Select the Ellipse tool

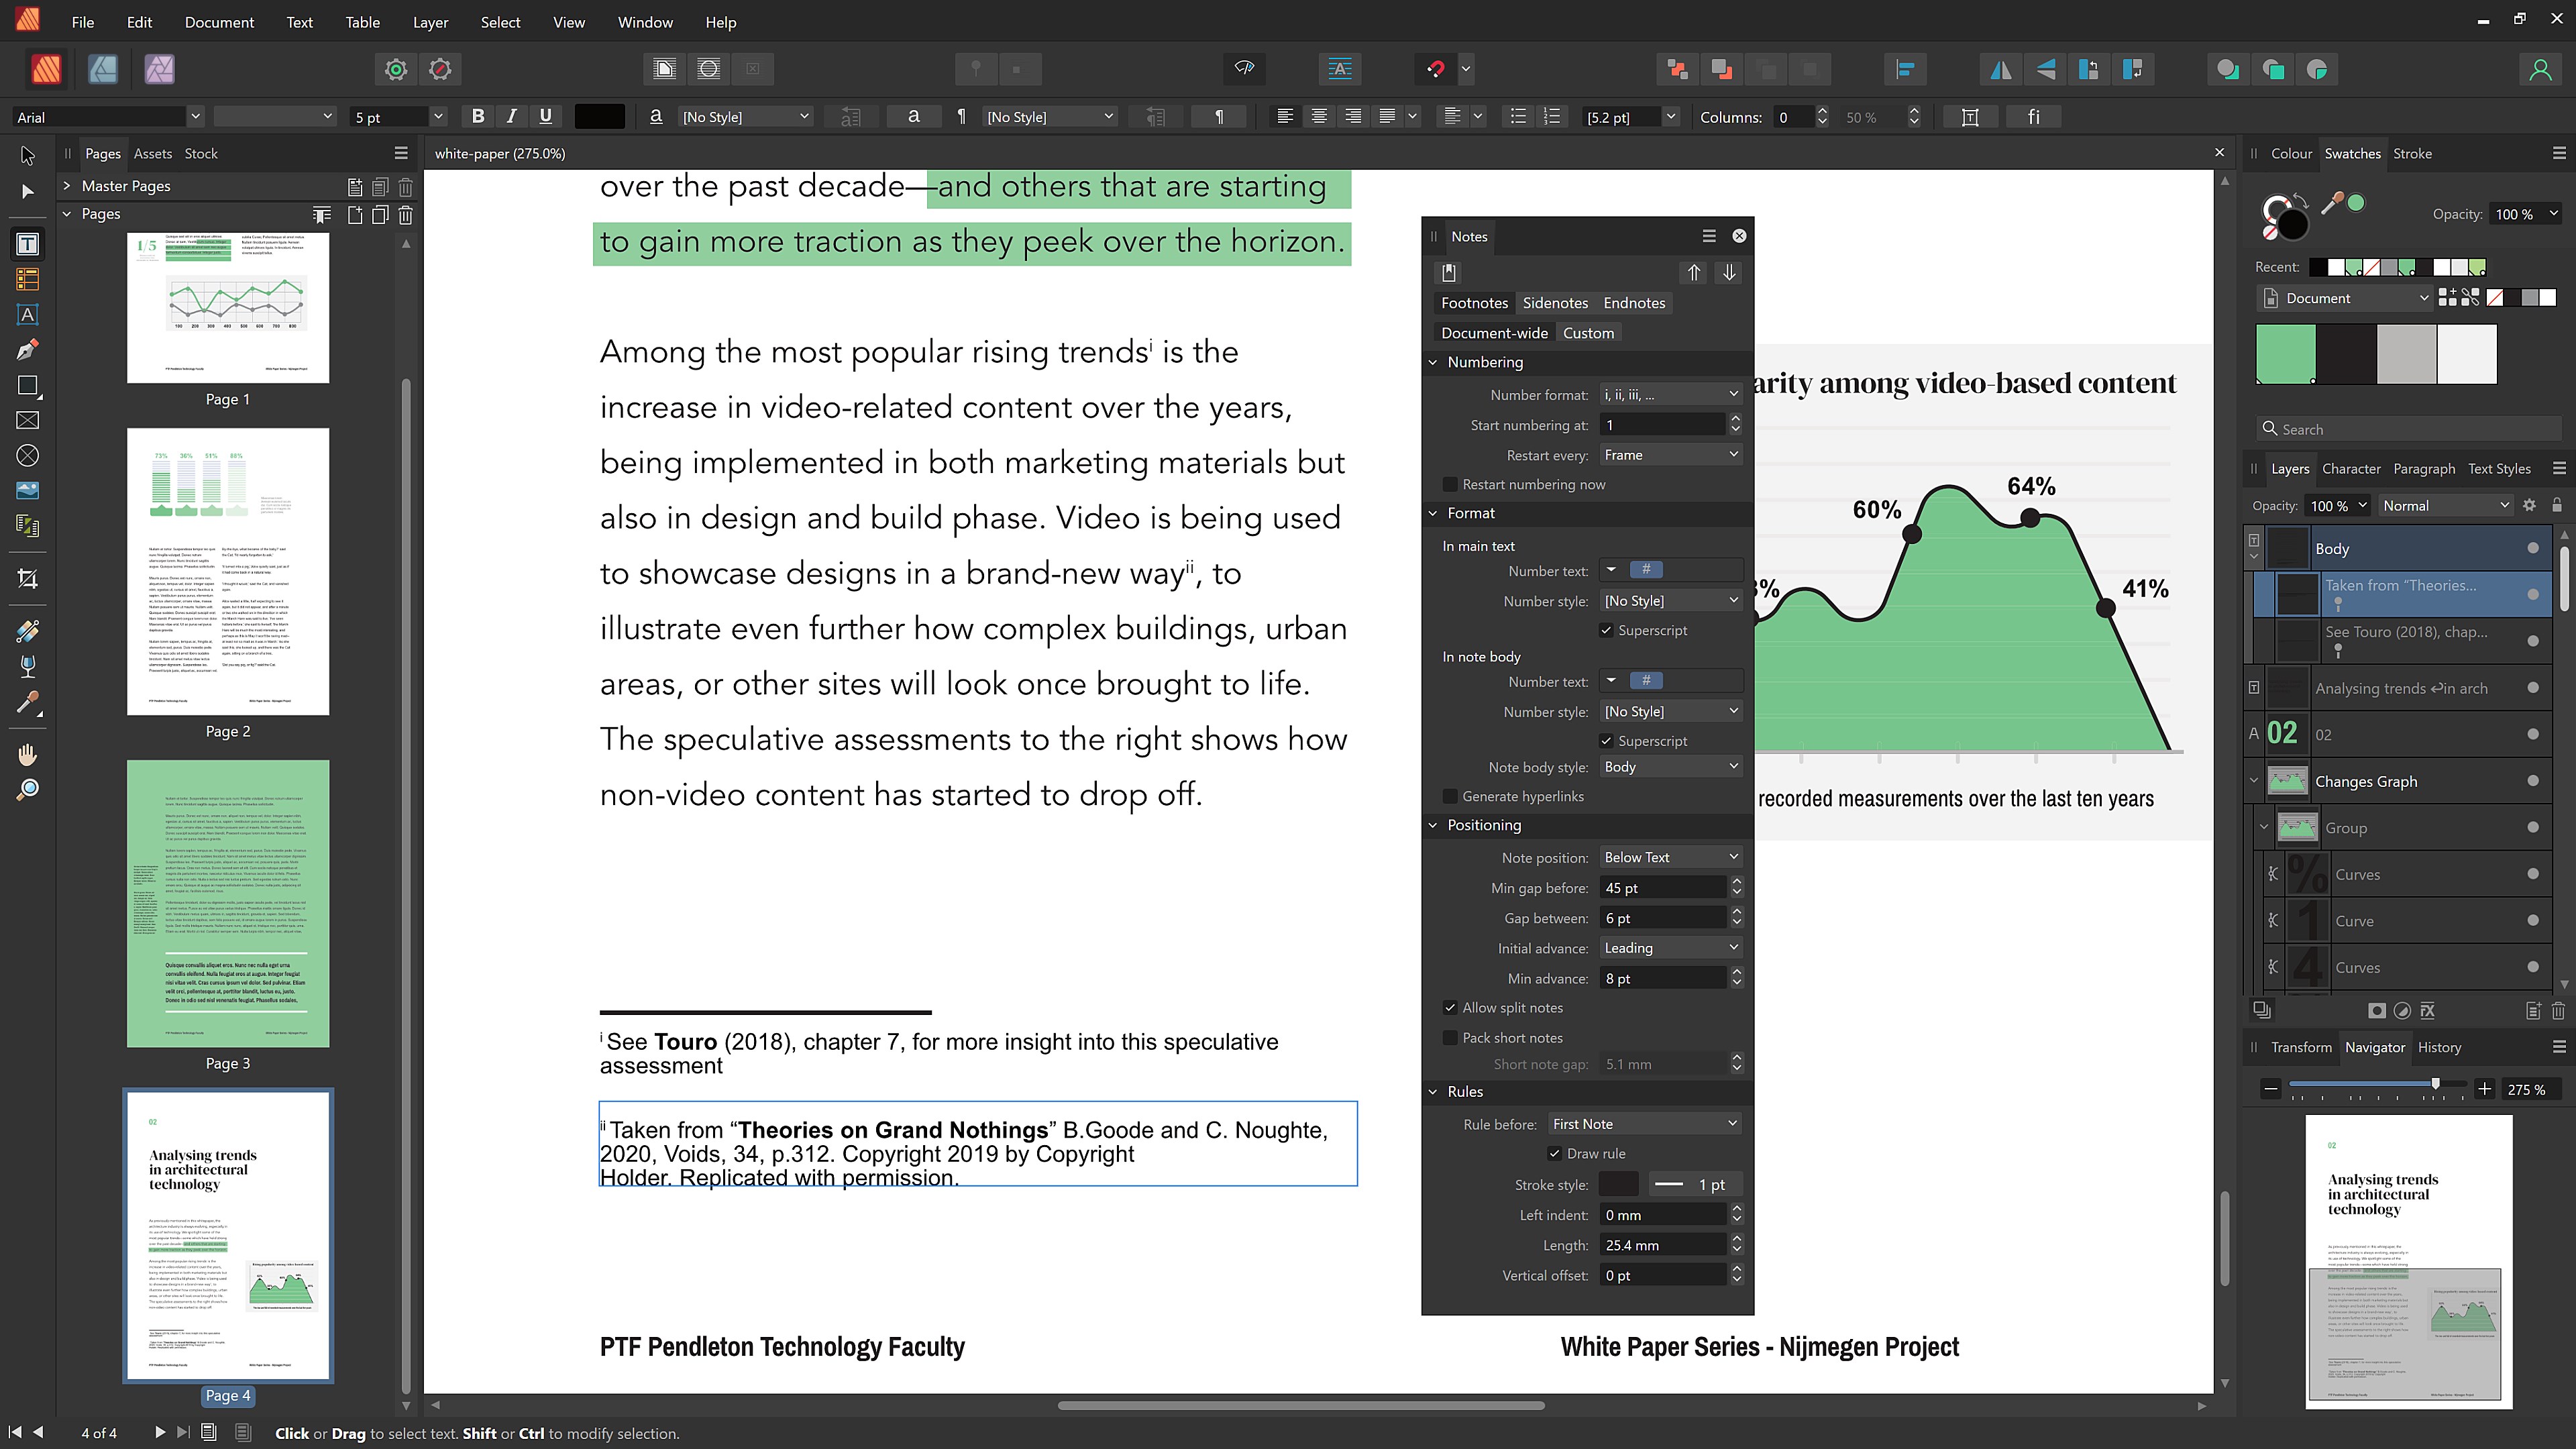click(28, 456)
